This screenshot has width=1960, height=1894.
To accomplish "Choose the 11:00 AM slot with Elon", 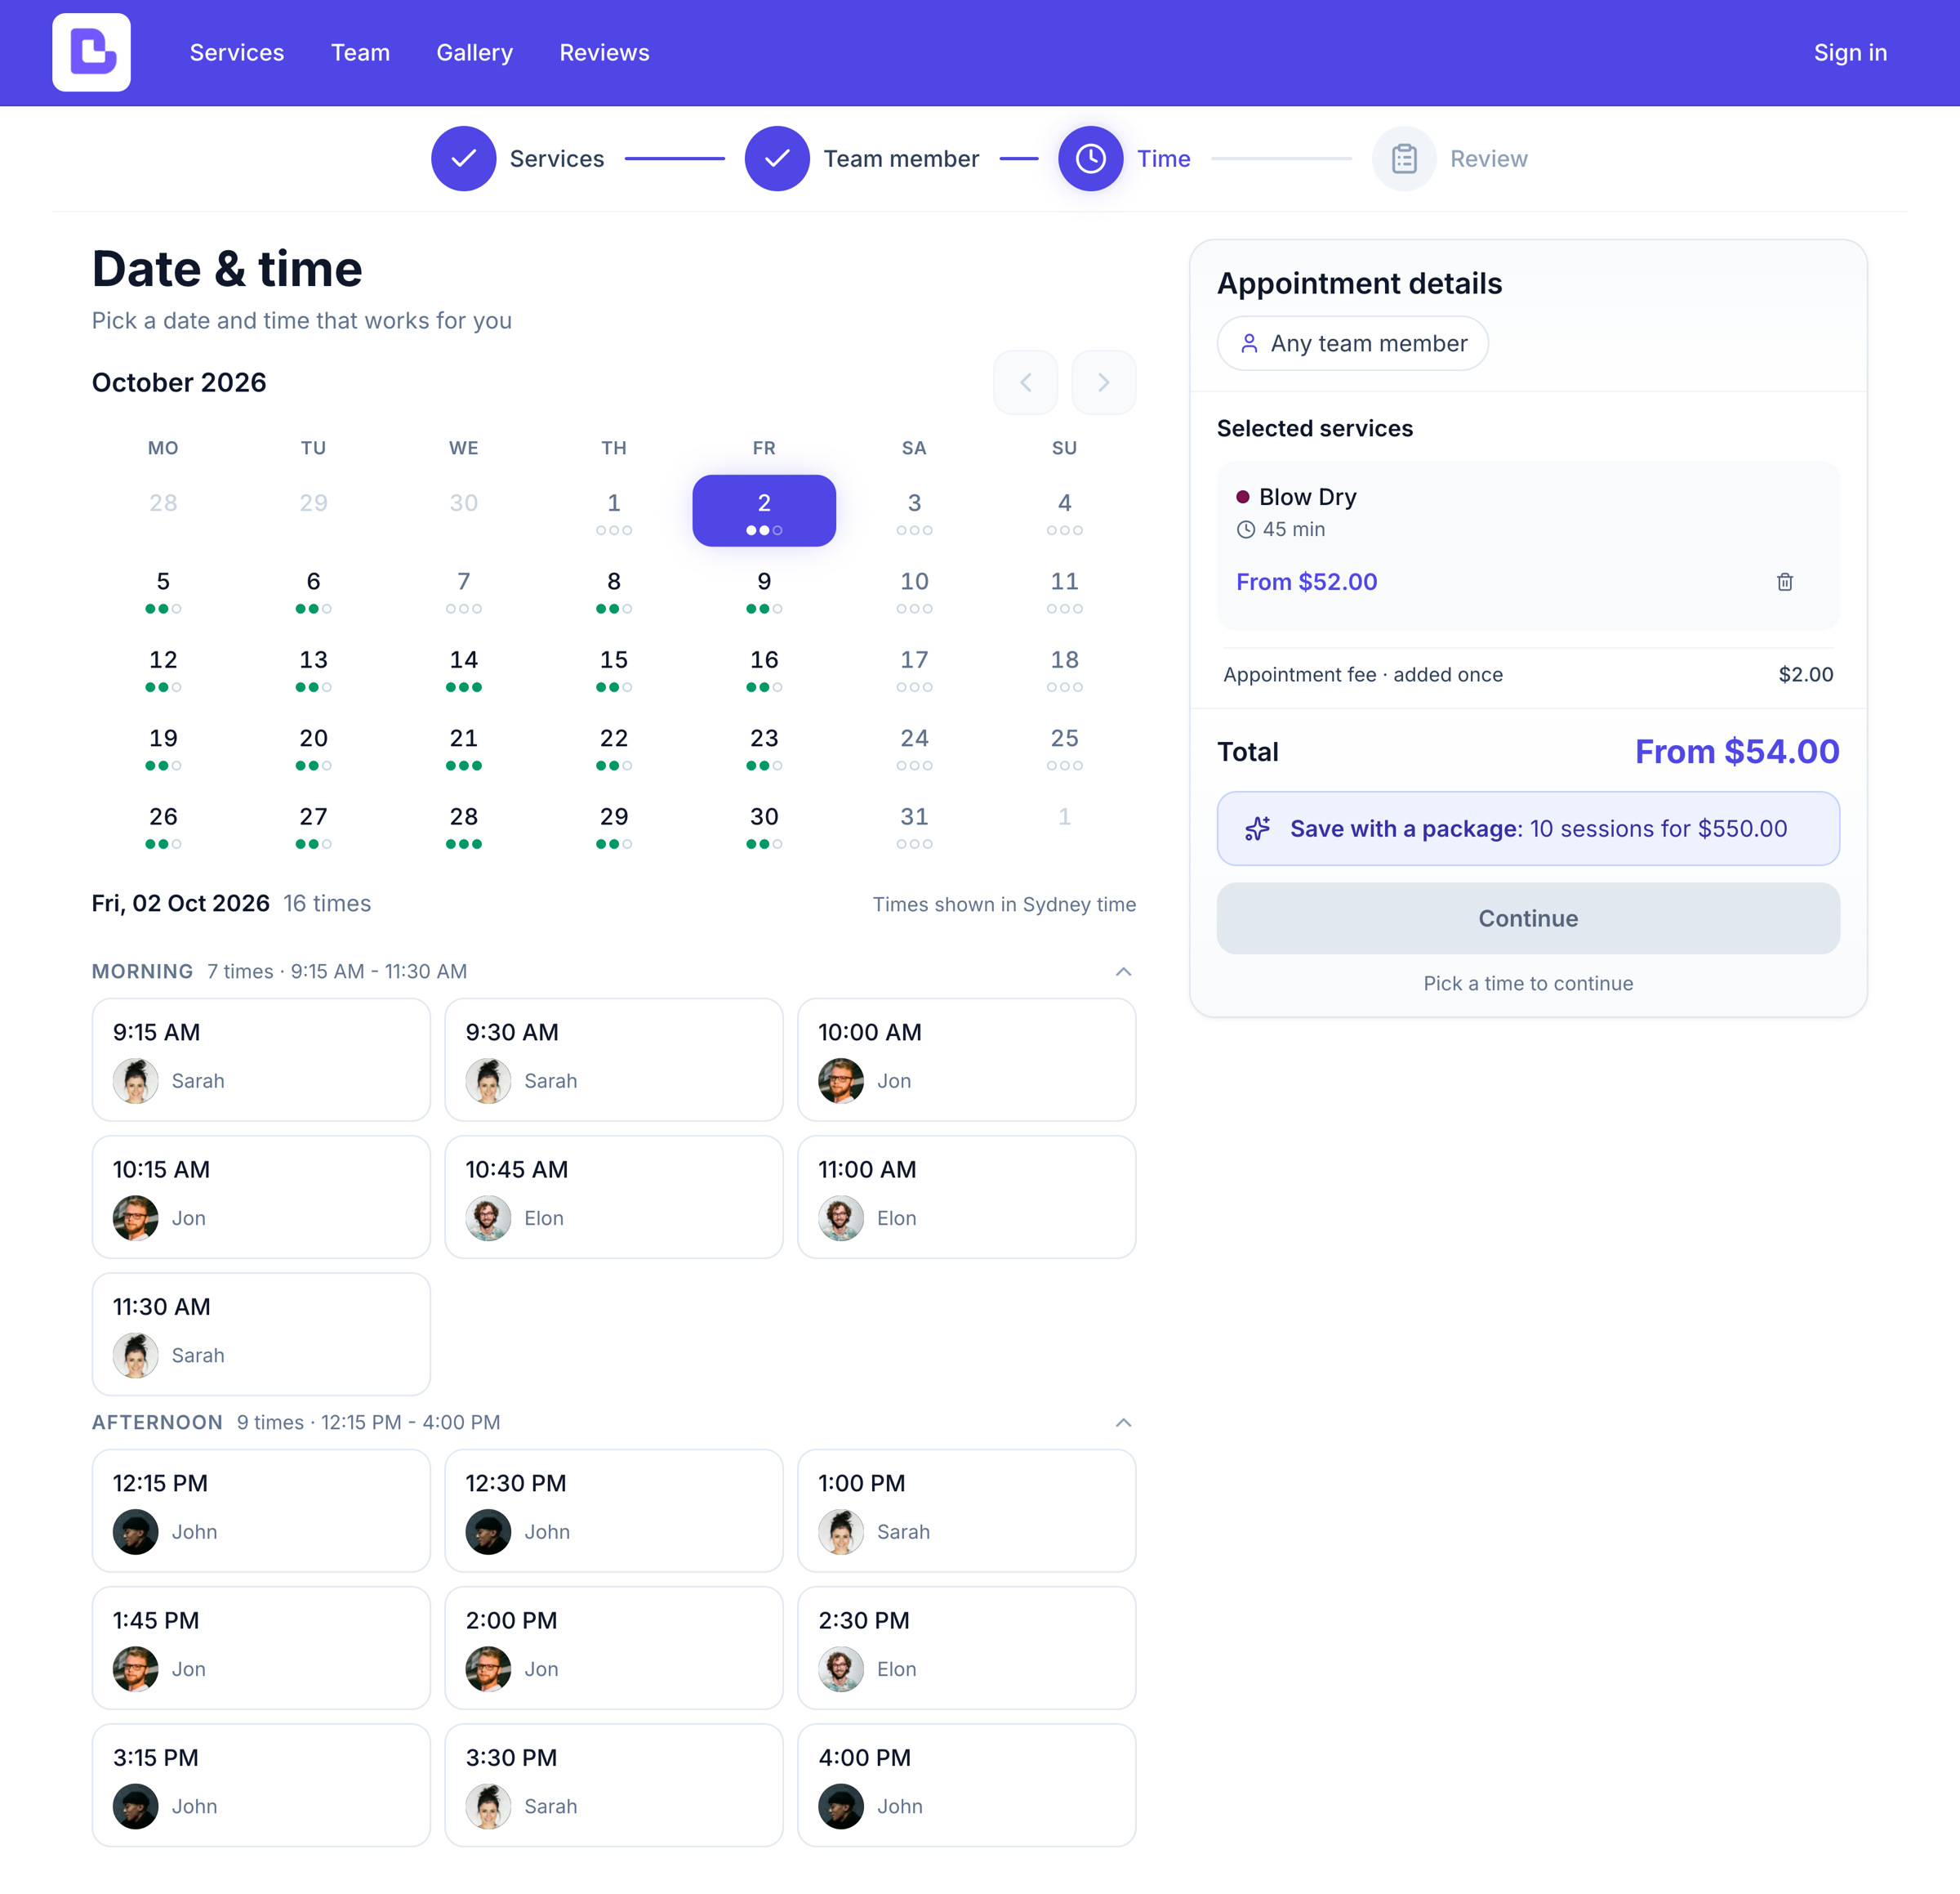I will click(967, 1197).
